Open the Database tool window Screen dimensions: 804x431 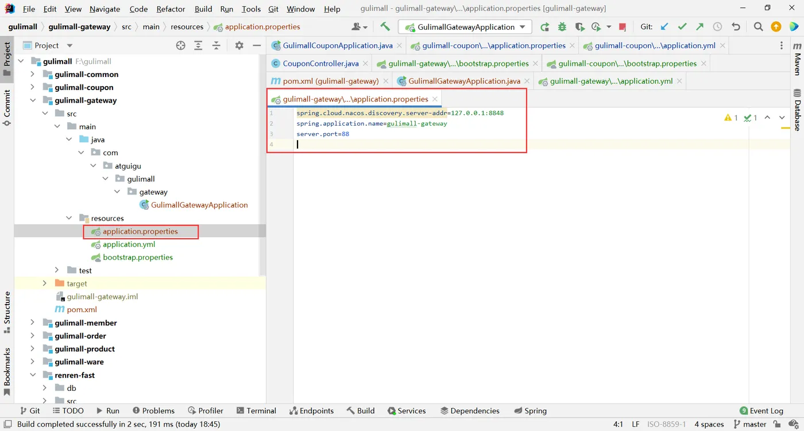pyautogui.click(x=797, y=110)
